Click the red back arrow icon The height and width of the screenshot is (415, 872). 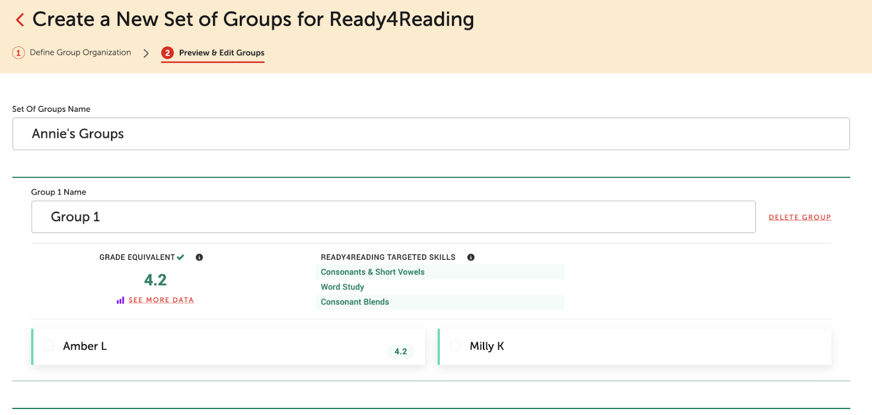(20, 20)
